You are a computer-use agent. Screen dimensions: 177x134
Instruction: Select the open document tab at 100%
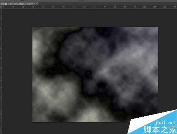[18, 4]
